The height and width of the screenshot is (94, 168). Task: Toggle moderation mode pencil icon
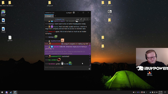(x=81, y=19)
